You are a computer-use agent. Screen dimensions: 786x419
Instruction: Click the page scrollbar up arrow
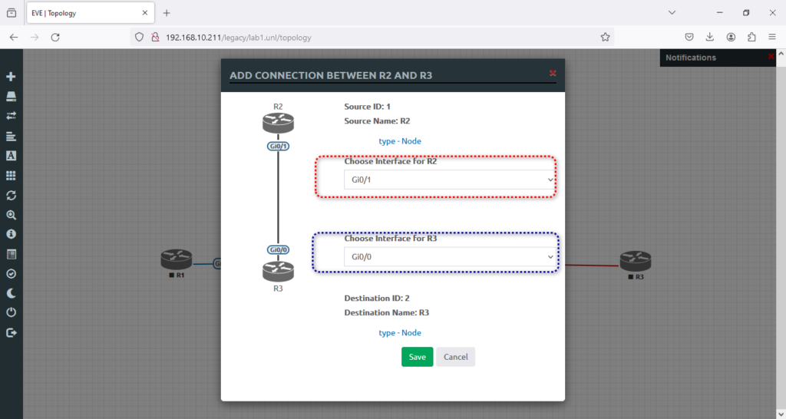click(781, 53)
